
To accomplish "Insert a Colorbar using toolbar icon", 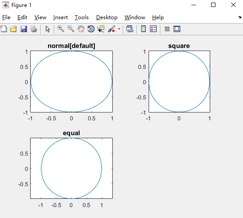I will click(143, 29).
